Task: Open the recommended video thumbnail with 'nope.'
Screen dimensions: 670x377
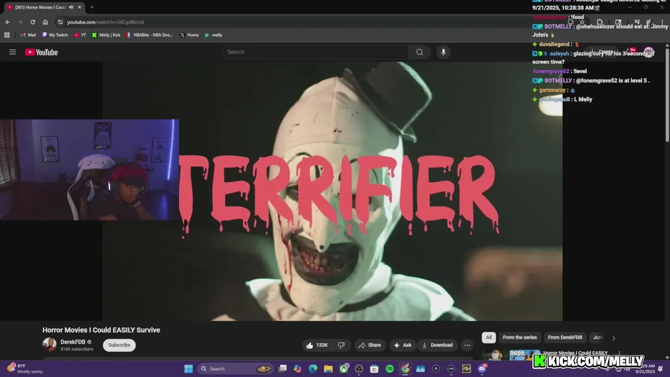Action: [x=511, y=355]
